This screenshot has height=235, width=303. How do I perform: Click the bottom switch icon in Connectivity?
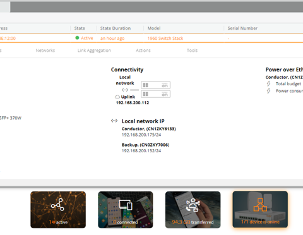click(x=155, y=94)
